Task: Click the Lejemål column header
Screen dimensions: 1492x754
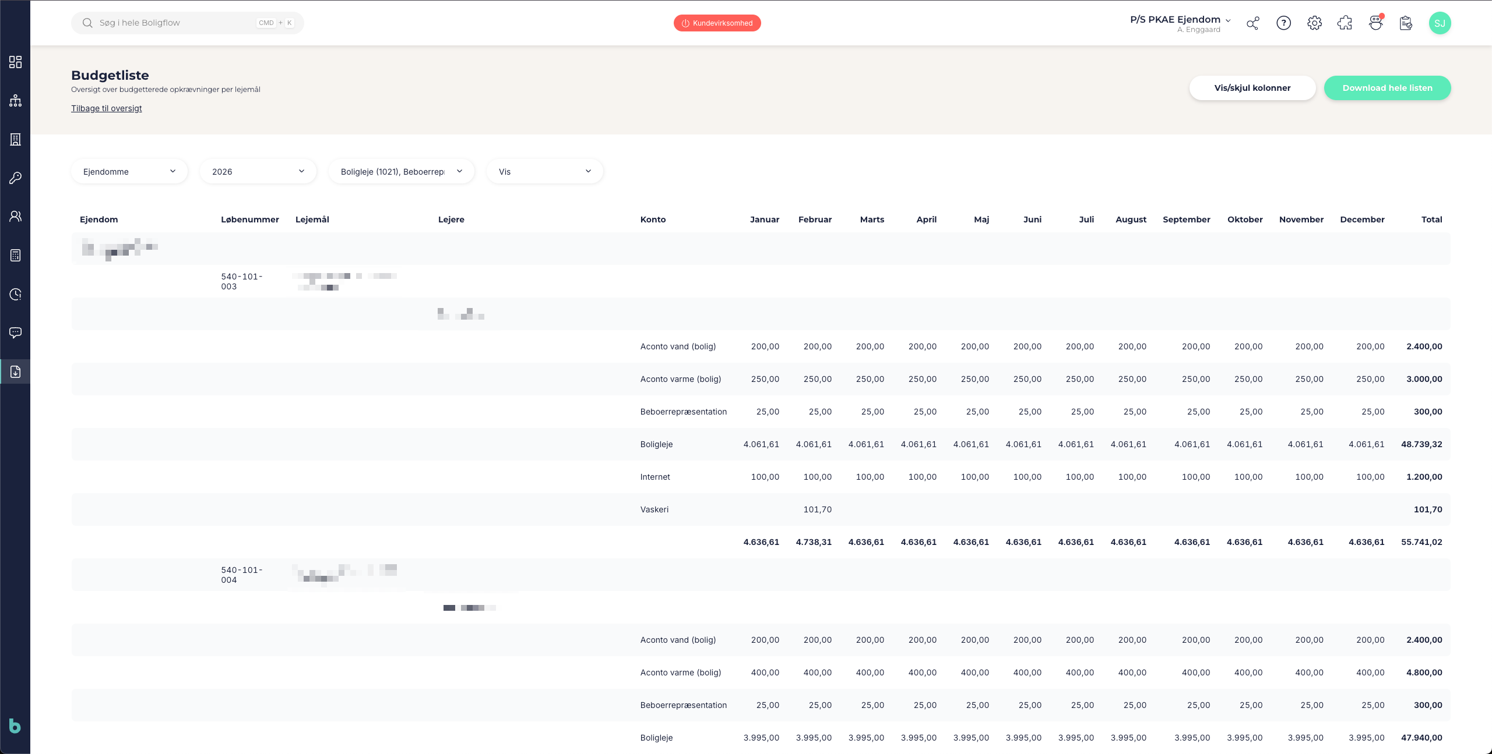Action: coord(312,220)
